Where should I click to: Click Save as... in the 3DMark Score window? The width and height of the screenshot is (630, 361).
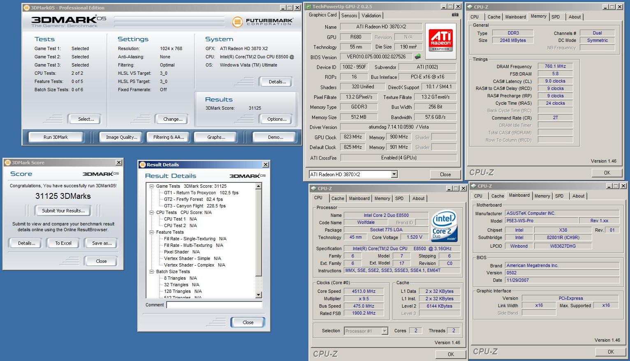pos(102,243)
